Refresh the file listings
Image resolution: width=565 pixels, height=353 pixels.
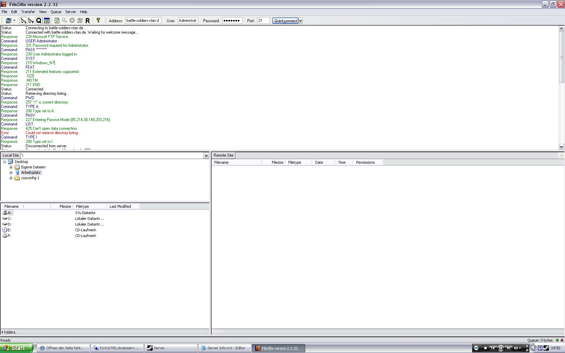(57, 21)
